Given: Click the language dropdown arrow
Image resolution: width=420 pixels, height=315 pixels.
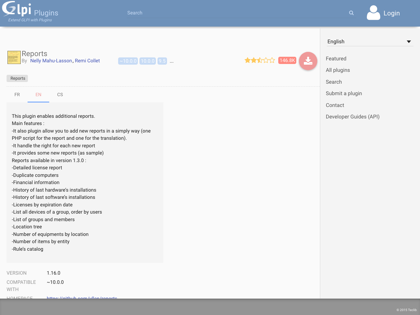Looking at the screenshot, I should pyautogui.click(x=409, y=41).
